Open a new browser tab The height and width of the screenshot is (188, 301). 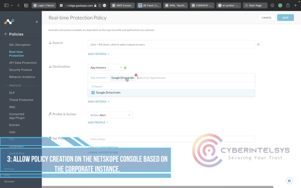coord(295,5)
